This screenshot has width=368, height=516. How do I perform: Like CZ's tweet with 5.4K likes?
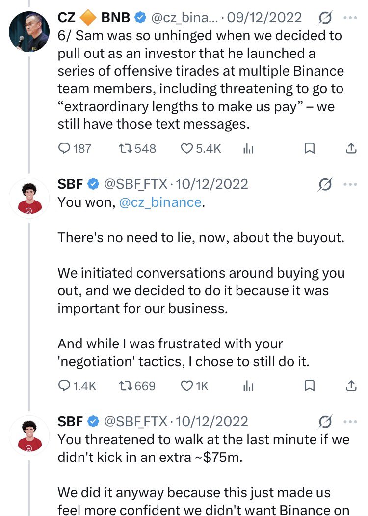(187, 148)
